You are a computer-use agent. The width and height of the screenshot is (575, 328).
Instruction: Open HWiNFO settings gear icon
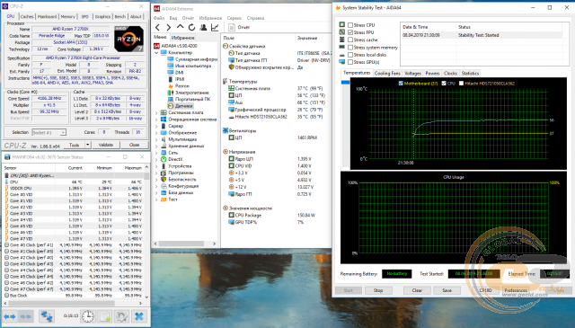point(121,316)
